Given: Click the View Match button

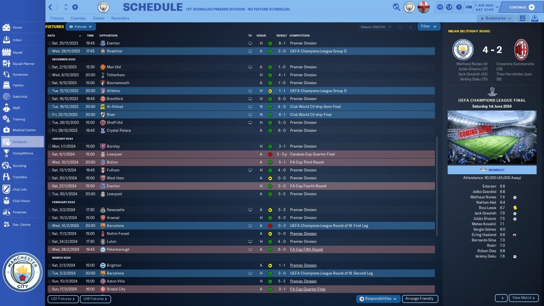Looking at the screenshot, I should (524, 298).
